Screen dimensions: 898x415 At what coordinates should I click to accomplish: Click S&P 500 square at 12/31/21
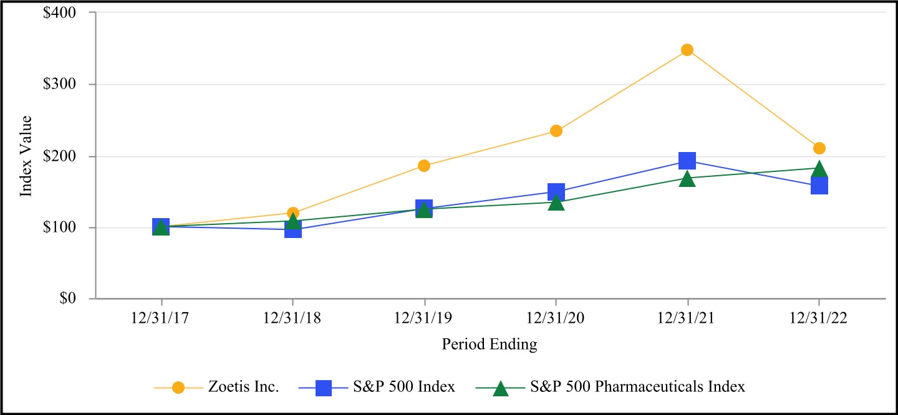(687, 161)
